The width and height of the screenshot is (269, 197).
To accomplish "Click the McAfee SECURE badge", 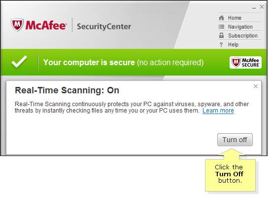I will click(x=245, y=63).
